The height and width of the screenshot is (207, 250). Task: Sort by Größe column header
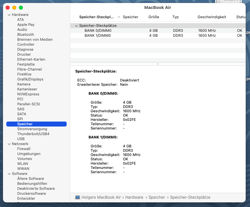pyautogui.click(x=160, y=17)
